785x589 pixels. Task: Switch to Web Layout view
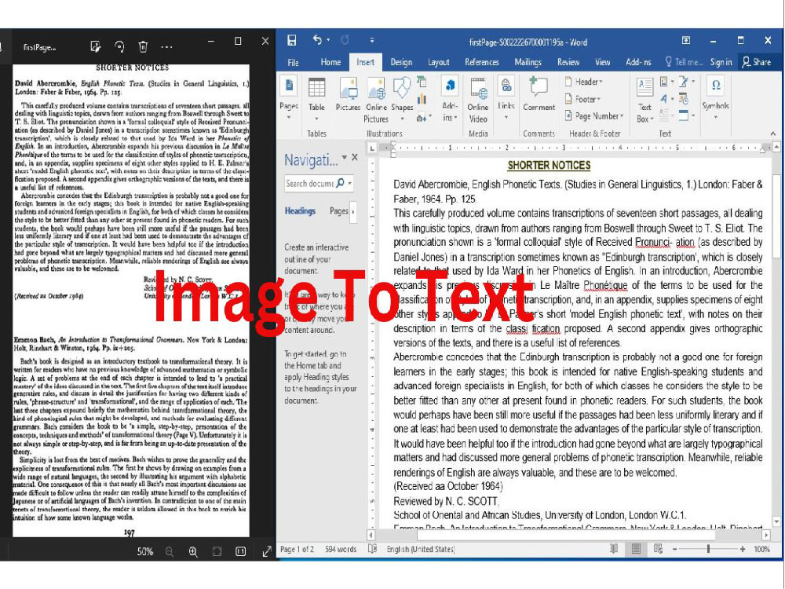pyautogui.click(x=658, y=549)
